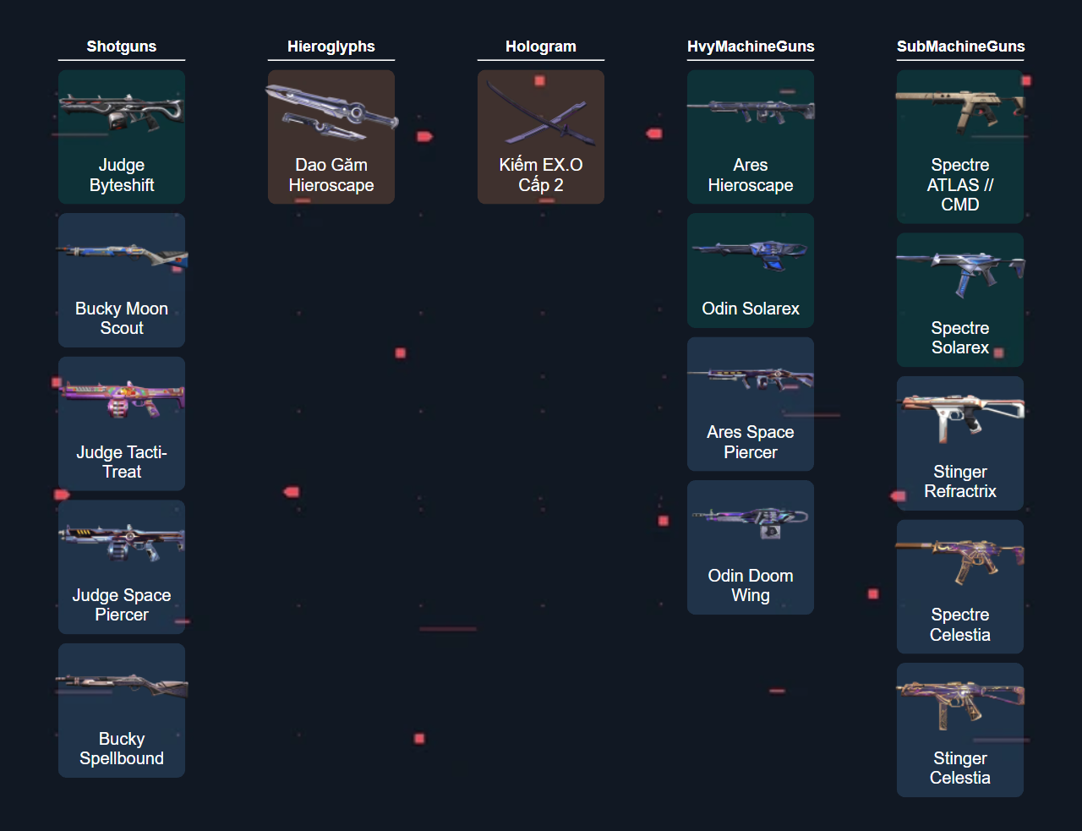1082x831 pixels.
Task: Click the Stinger Refractrix gun image
Action: 959,418
